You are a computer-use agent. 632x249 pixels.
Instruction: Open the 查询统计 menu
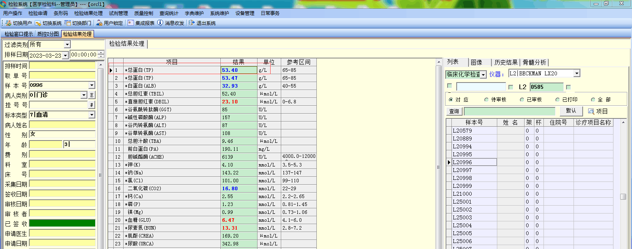pyautogui.click(x=169, y=13)
